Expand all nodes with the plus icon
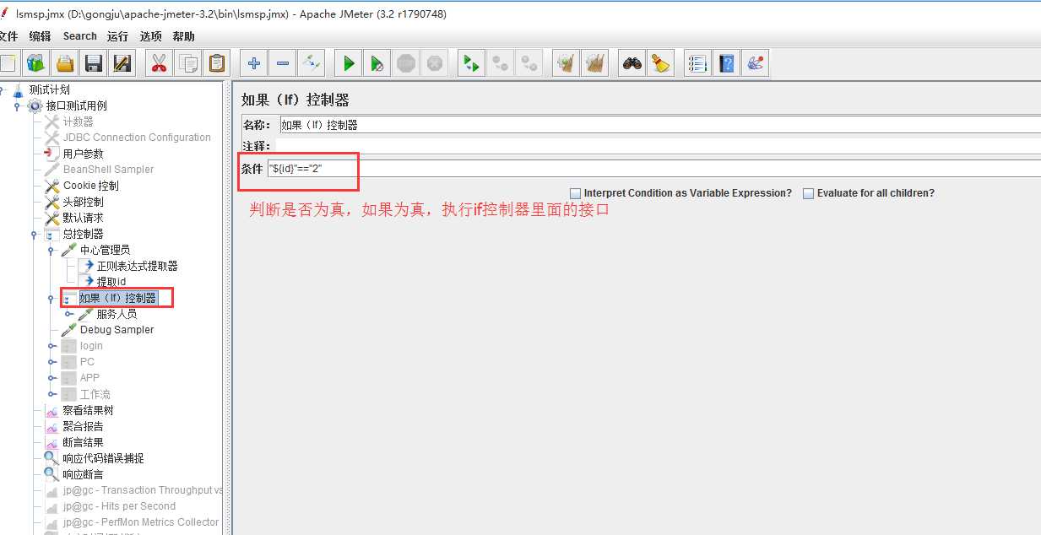The height and width of the screenshot is (535, 1041). [253, 63]
